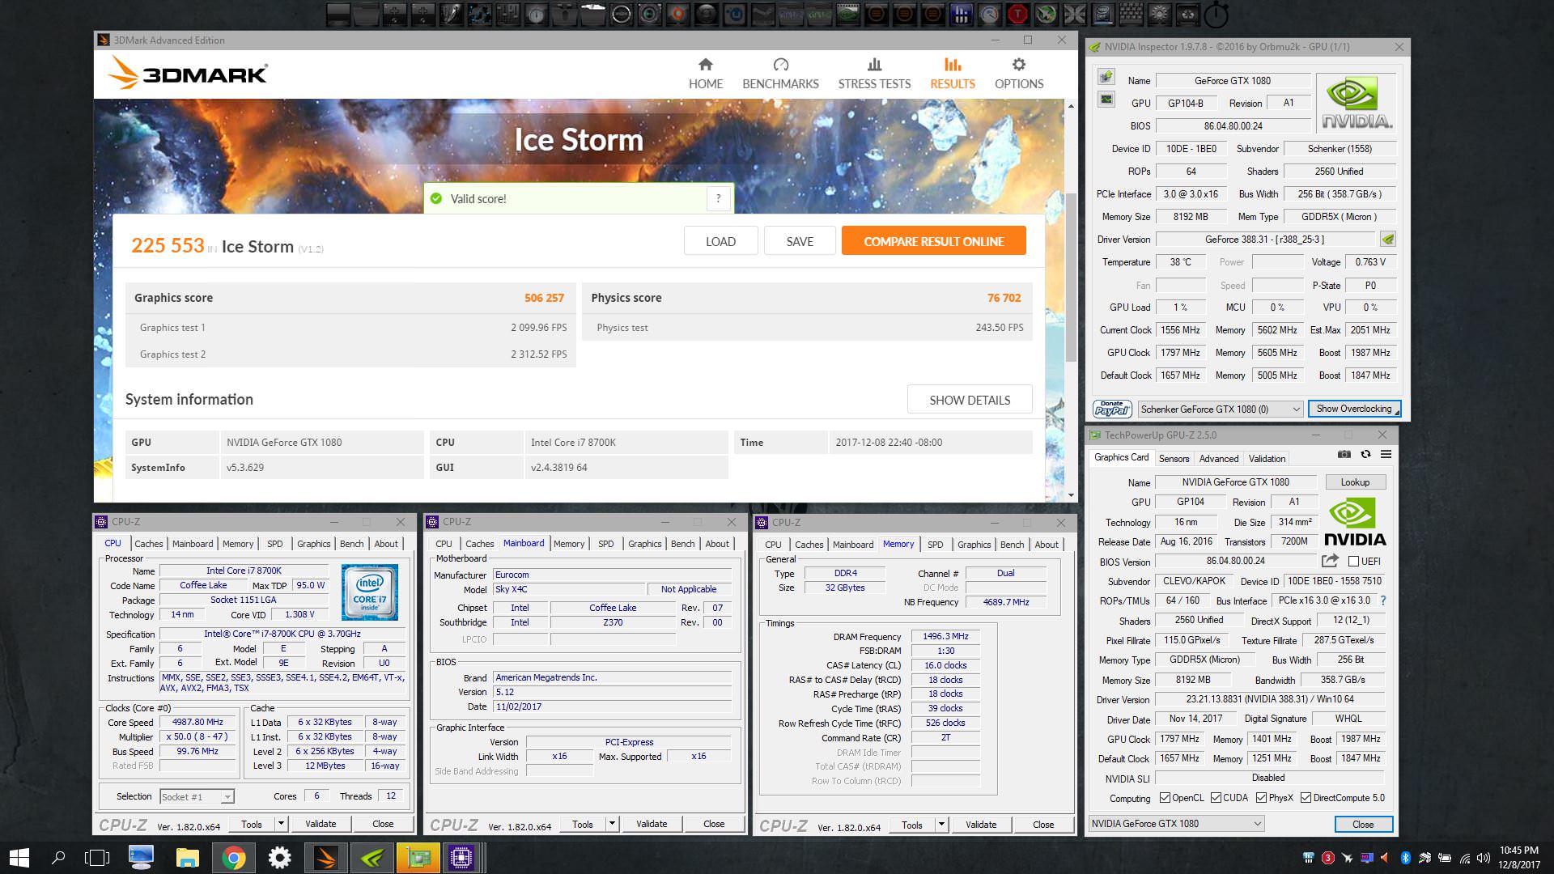Click the Close button in GPU-Z
The height and width of the screenshot is (874, 1554).
pyautogui.click(x=1363, y=824)
